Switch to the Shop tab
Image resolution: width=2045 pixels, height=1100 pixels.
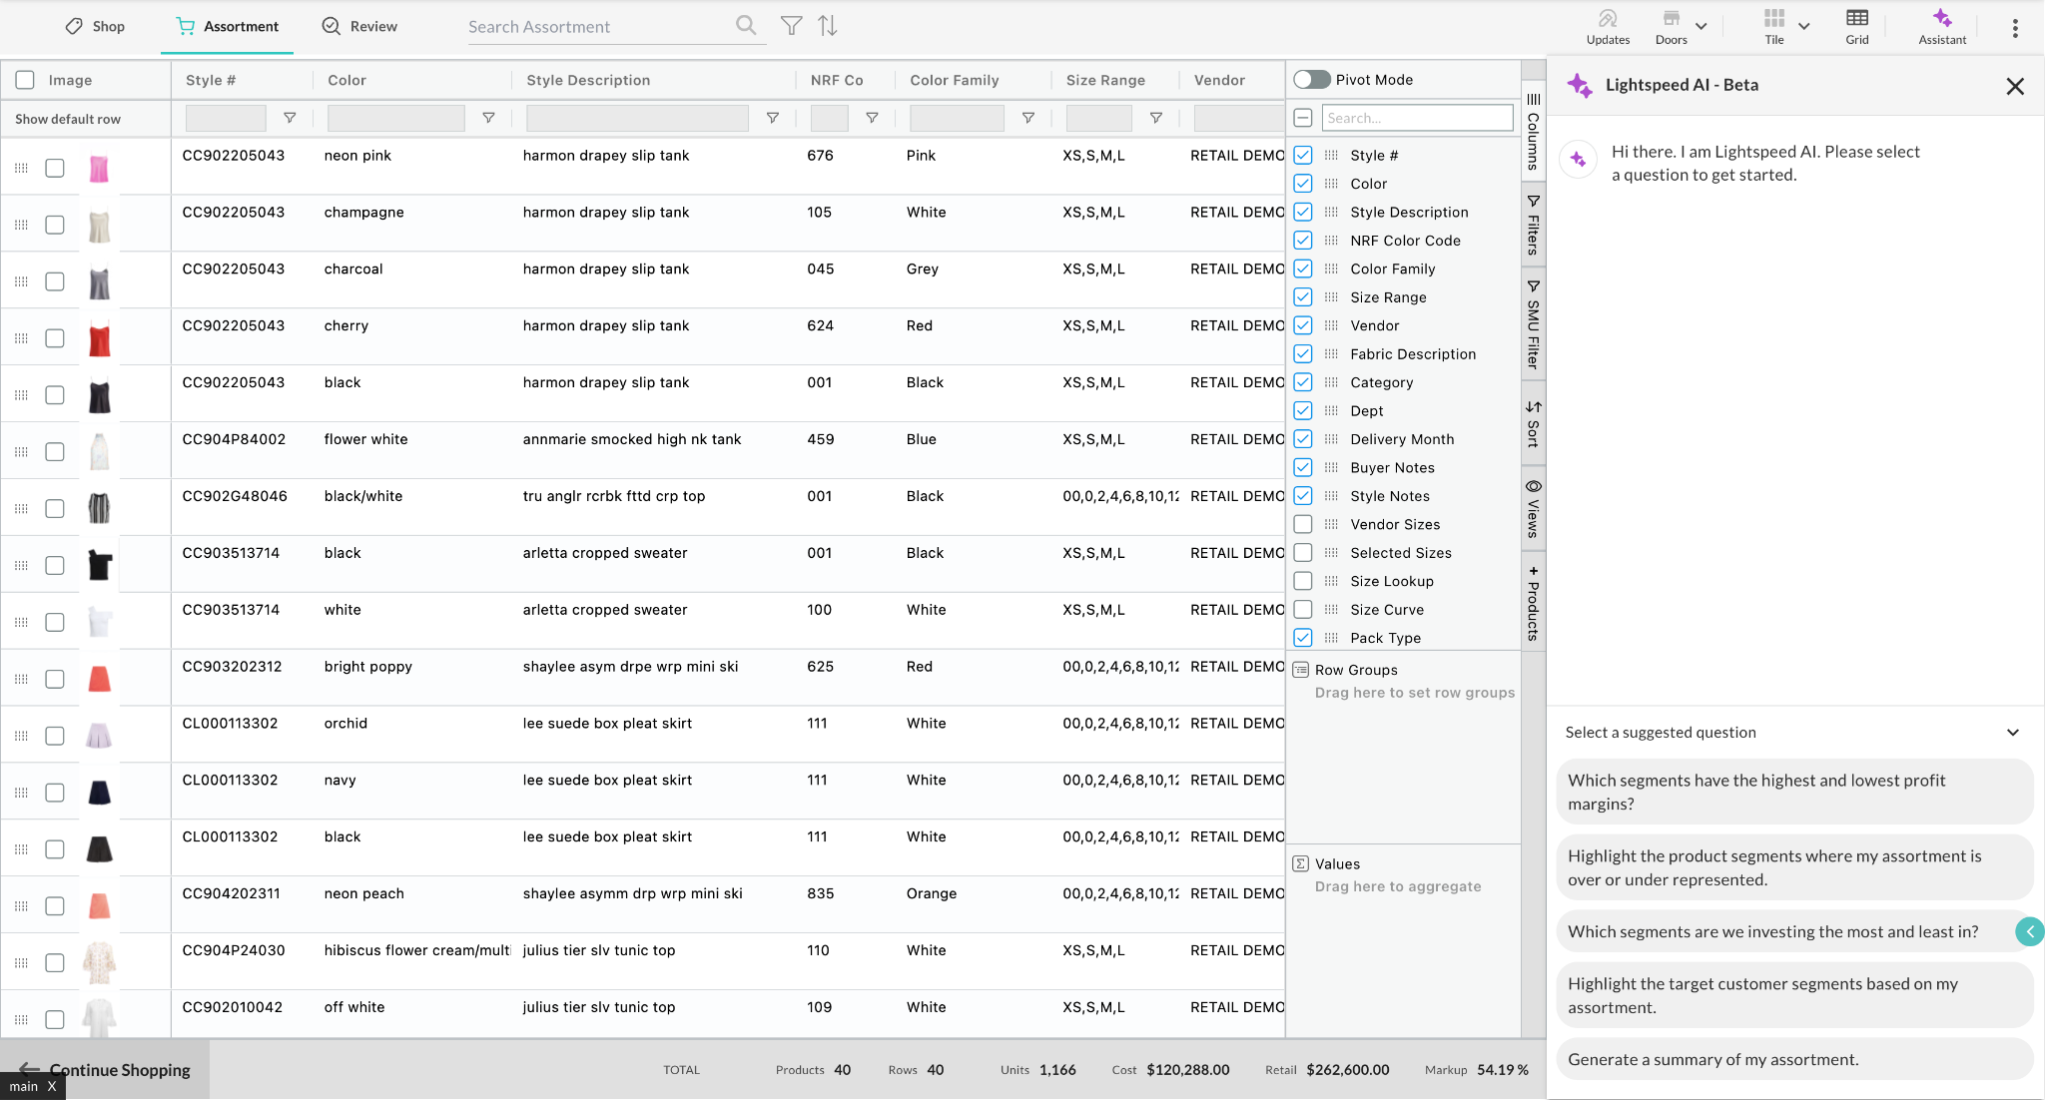96,27
